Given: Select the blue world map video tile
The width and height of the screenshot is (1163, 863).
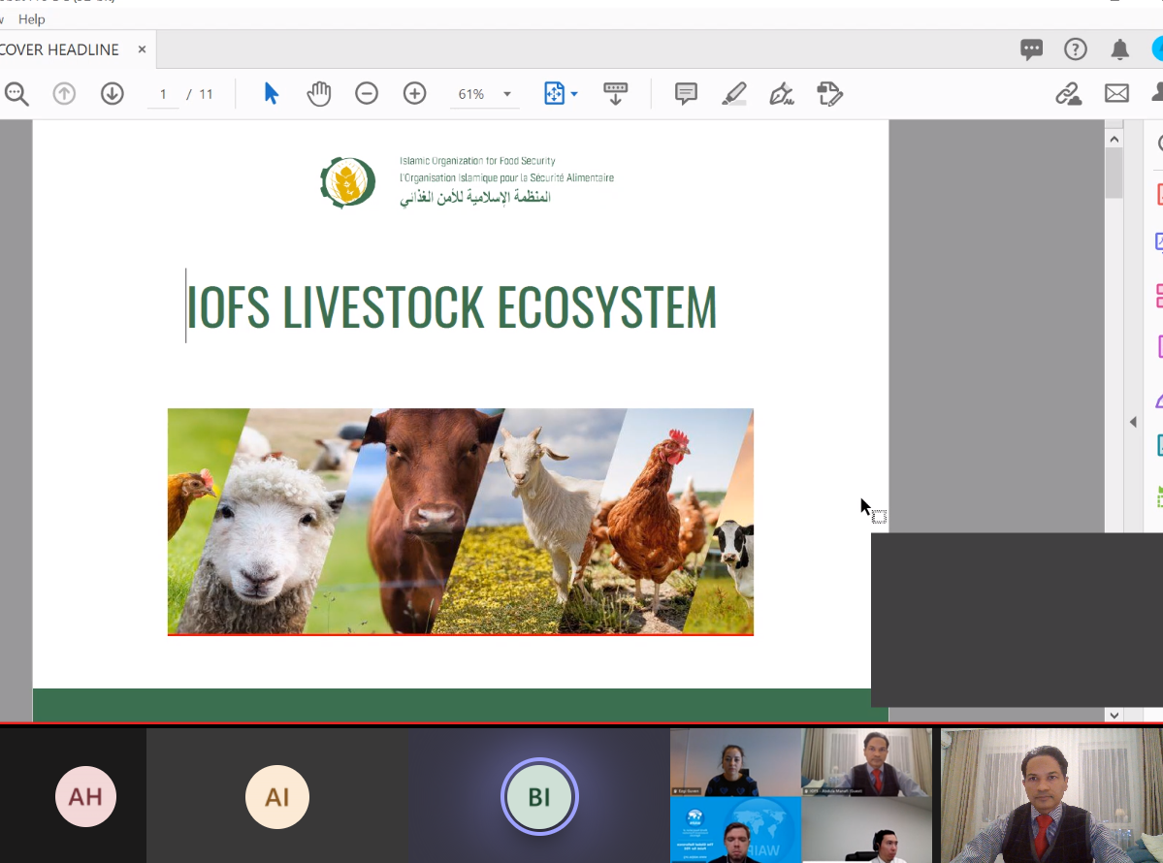Looking at the screenshot, I should pos(736,830).
